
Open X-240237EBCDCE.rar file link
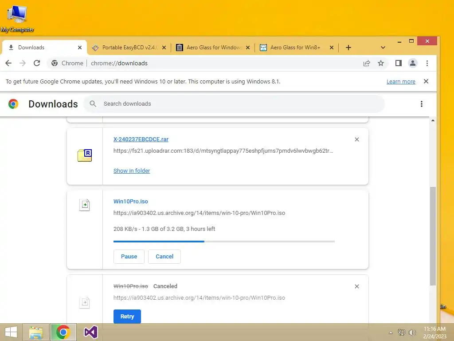pyautogui.click(x=141, y=139)
